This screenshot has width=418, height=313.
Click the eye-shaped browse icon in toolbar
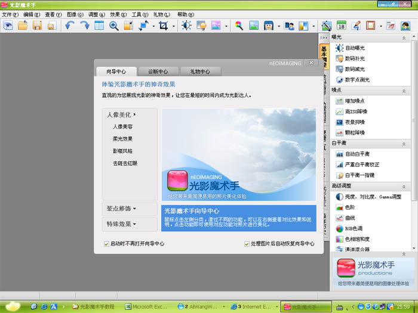(8, 26)
